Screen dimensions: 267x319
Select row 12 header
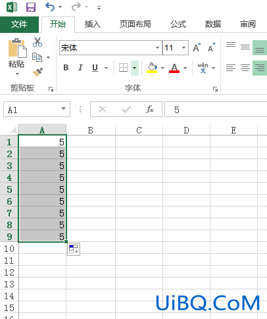coord(9,272)
